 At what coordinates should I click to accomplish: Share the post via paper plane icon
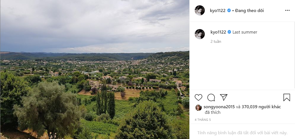point(224,97)
